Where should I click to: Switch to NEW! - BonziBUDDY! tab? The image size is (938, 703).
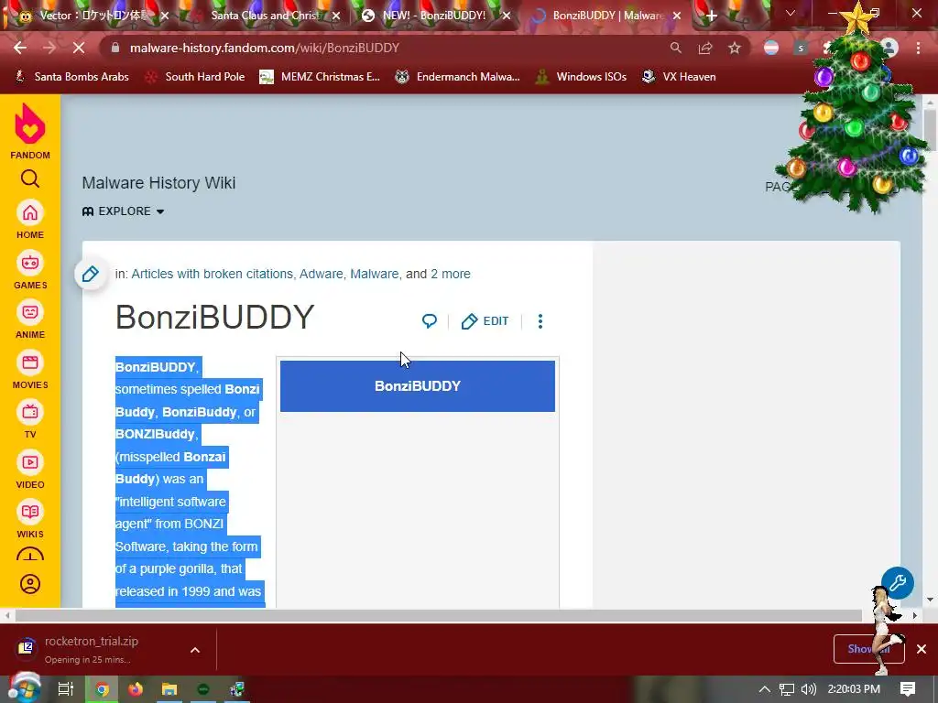click(433, 16)
